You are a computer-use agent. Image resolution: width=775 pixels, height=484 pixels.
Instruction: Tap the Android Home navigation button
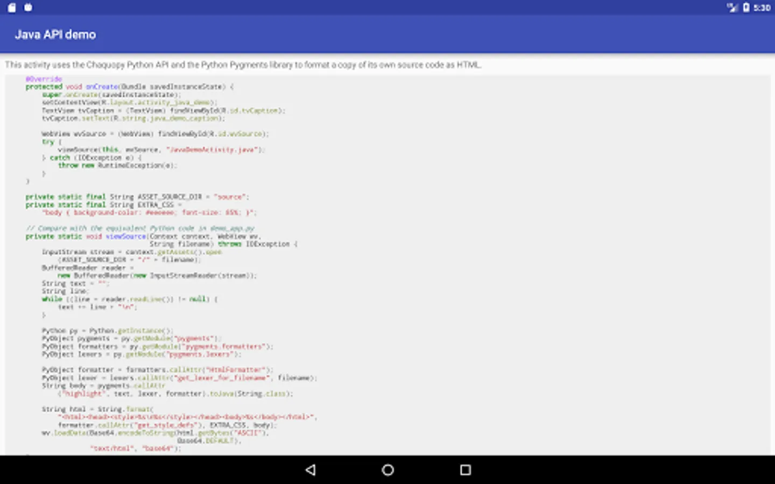coord(387,469)
